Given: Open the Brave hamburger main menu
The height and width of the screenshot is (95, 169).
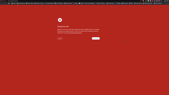Looking at the screenshot, I should [x=167, y=1].
